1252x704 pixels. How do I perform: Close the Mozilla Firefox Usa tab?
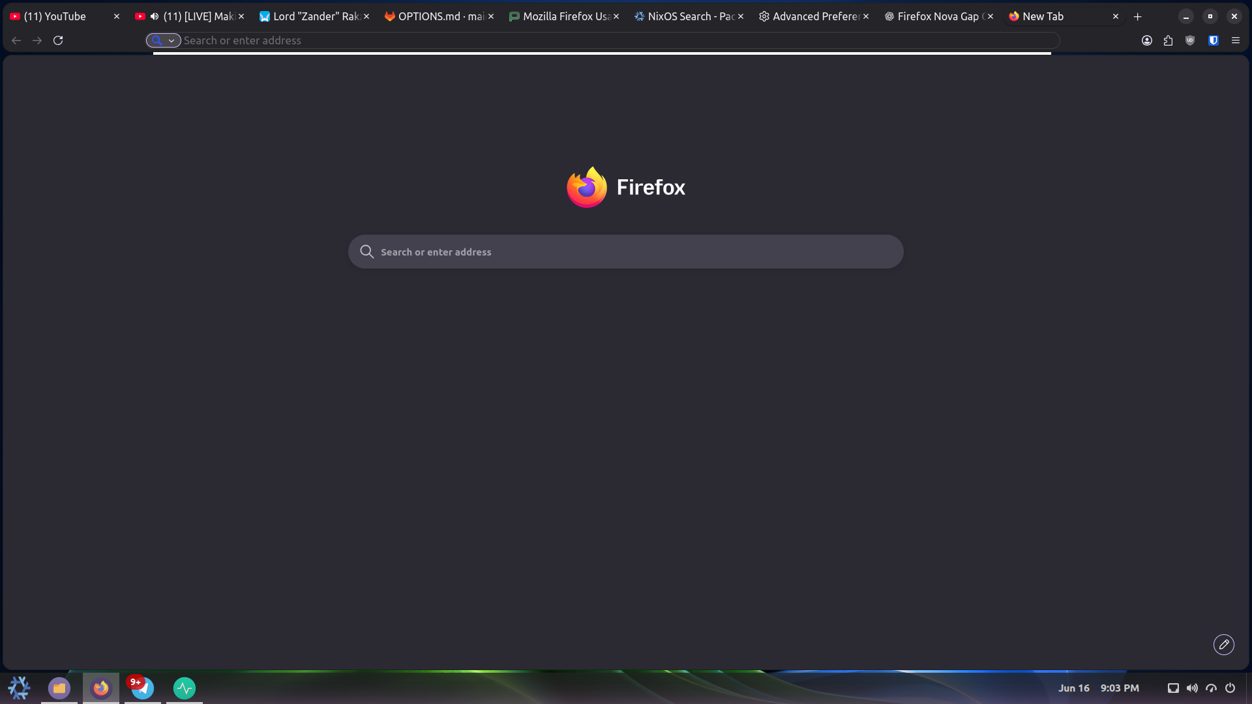(616, 16)
